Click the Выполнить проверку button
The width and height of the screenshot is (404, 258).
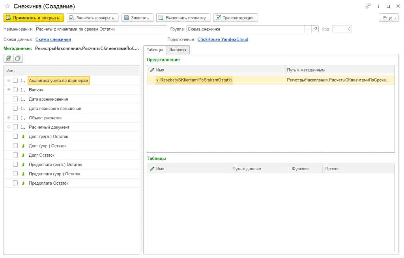pos(183,18)
